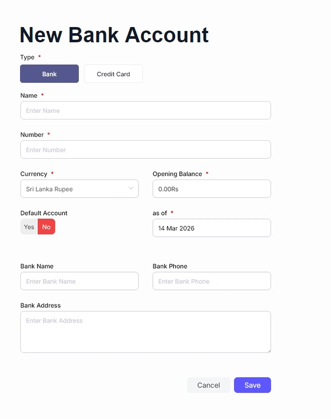This screenshot has height=419, width=331.
Task: Click the Sri Lanka Rupee currency text
Action: click(49, 189)
